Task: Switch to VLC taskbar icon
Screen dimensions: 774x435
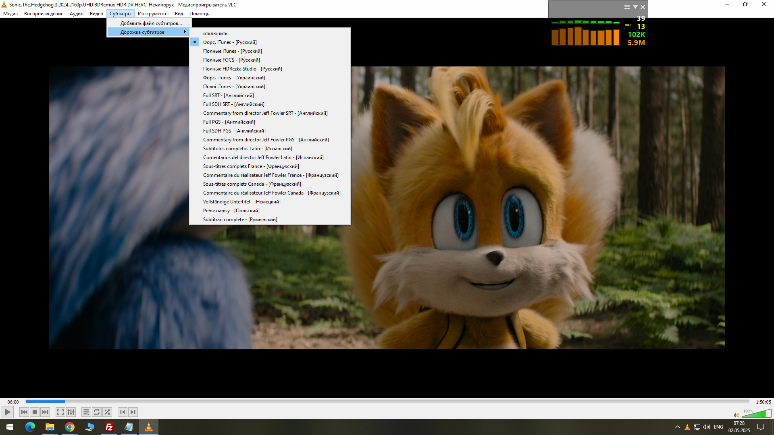Action: tap(149, 427)
